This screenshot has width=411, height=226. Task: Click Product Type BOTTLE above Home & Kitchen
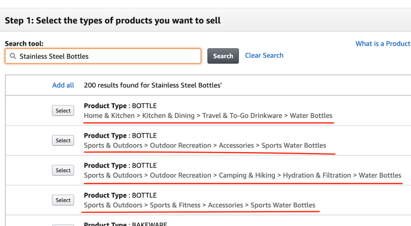120,106
